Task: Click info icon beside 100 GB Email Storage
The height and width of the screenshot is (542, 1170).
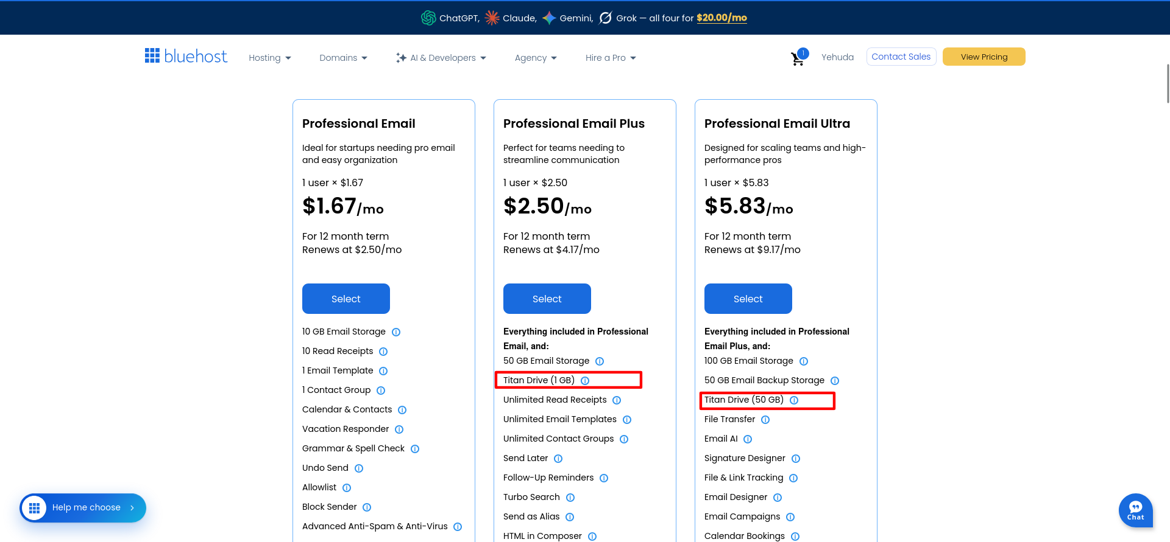Action: pos(804,361)
